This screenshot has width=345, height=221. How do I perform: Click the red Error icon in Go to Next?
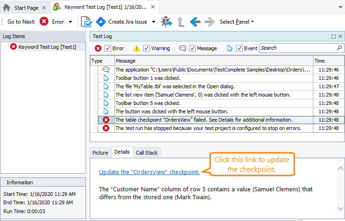point(44,21)
